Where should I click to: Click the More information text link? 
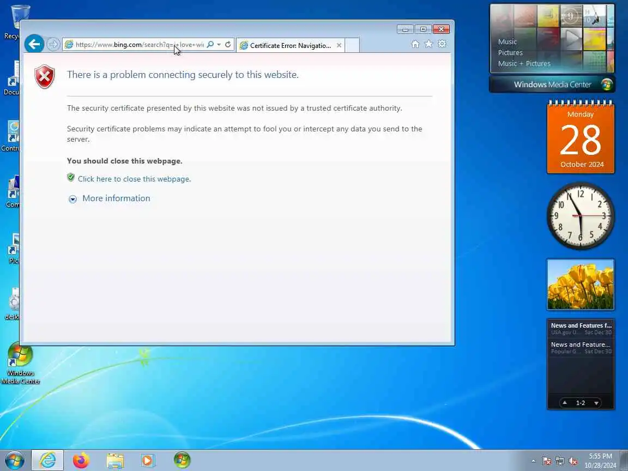point(116,198)
